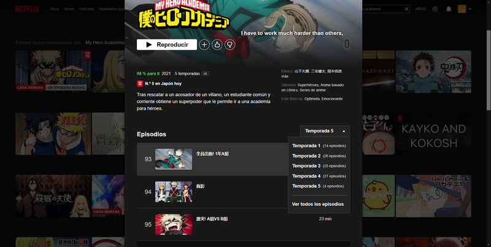The height and width of the screenshot is (247, 491).
Task: Go to Inicio in Netflix header
Action: pyautogui.click(x=55, y=9)
